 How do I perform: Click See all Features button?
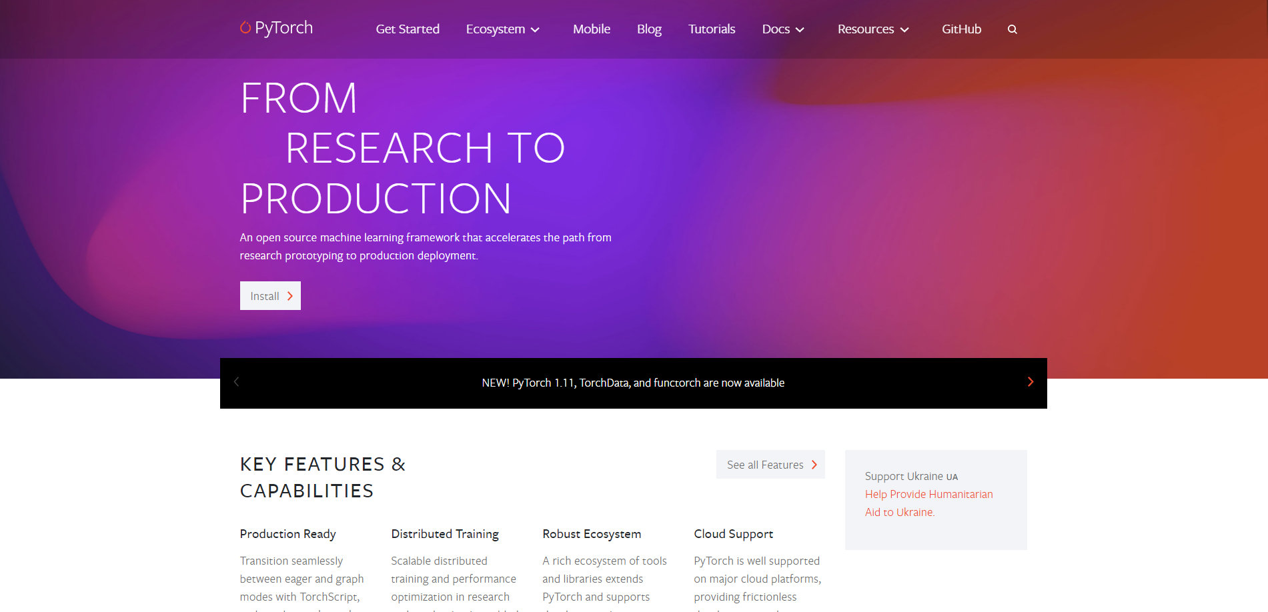coord(770,465)
